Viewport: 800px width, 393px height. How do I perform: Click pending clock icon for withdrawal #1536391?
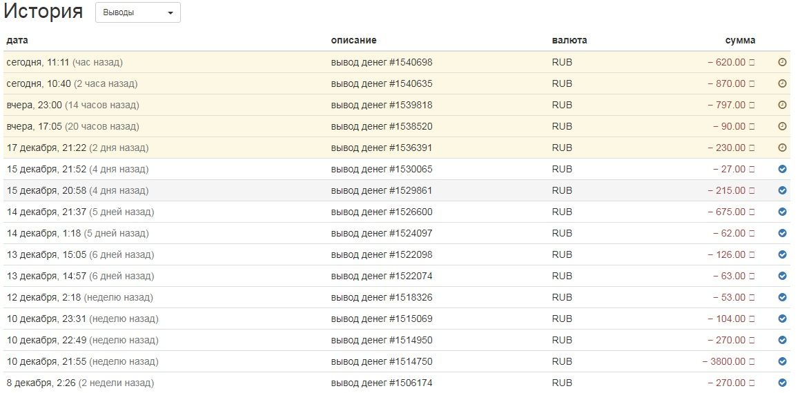pos(782,148)
